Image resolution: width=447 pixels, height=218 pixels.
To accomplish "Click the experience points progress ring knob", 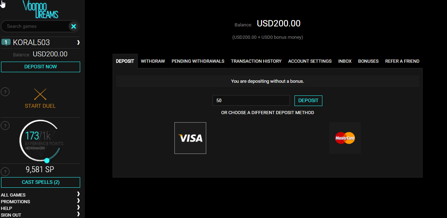I will 47,161.
